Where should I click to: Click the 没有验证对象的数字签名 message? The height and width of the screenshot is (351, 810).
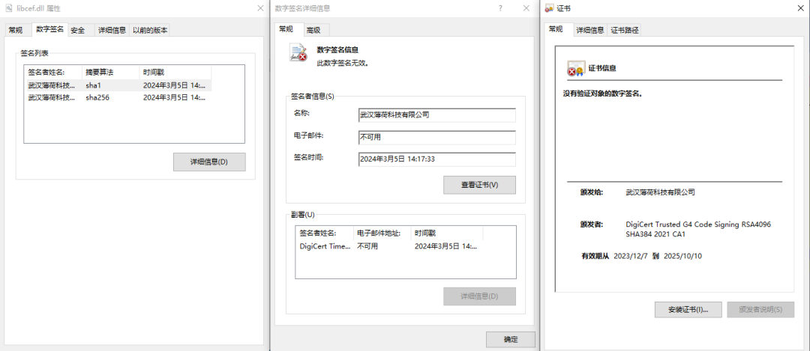(x=603, y=94)
